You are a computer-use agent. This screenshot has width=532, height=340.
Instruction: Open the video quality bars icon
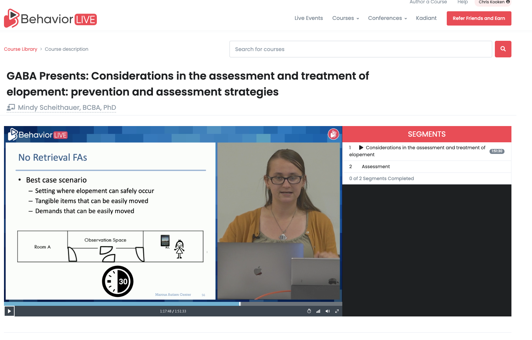(x=318, y=311)
